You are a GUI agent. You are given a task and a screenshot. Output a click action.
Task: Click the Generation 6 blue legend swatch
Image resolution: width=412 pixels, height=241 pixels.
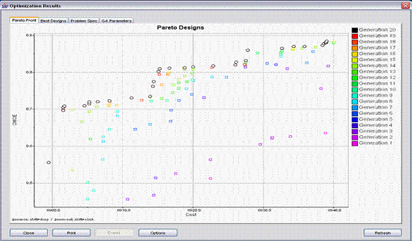(x=355, y=114)
